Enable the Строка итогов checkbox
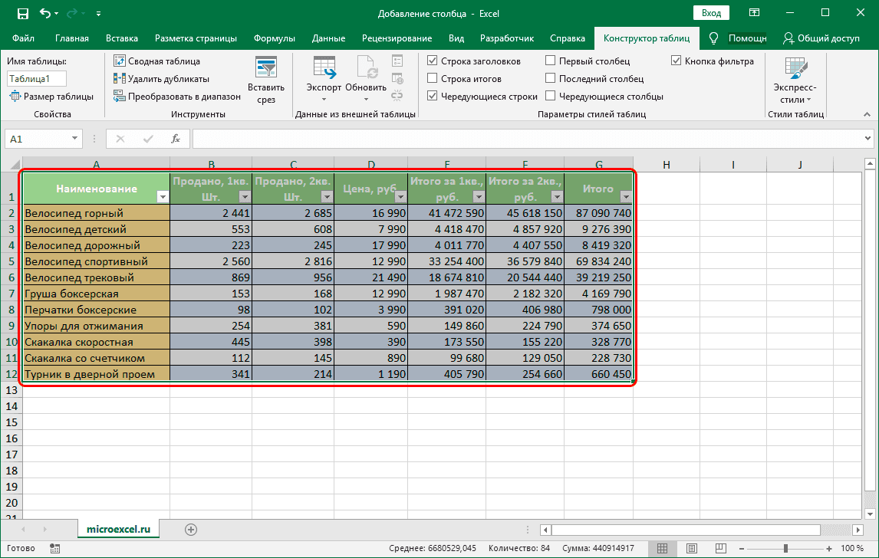The width and height of the screenshot is (879, 558). (x=433, y=78)
